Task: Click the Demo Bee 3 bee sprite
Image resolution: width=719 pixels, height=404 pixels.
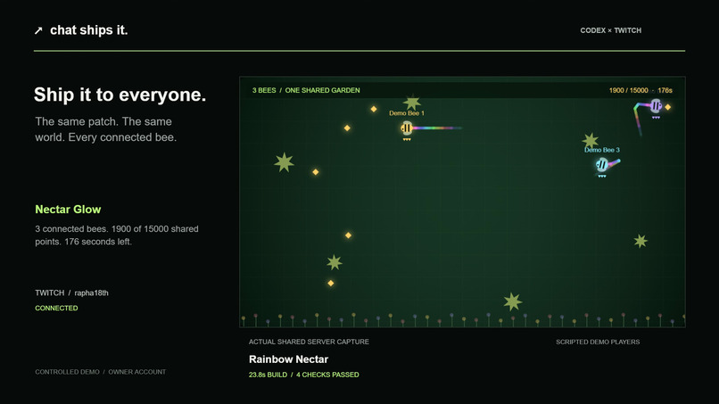Action: 601,164
